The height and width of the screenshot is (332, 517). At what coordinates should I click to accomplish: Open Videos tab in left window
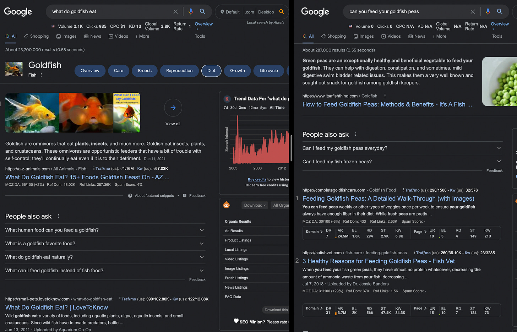coord(118,36)
